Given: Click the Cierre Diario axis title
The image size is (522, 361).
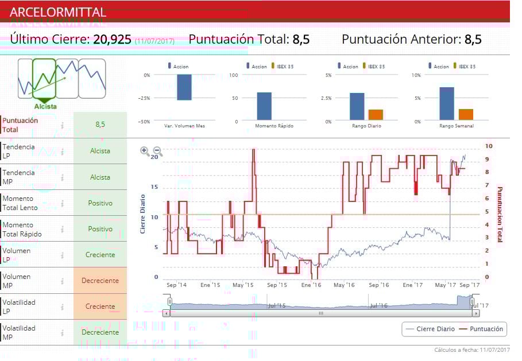Looking at the screenshot, I should (x=143, y=214).
